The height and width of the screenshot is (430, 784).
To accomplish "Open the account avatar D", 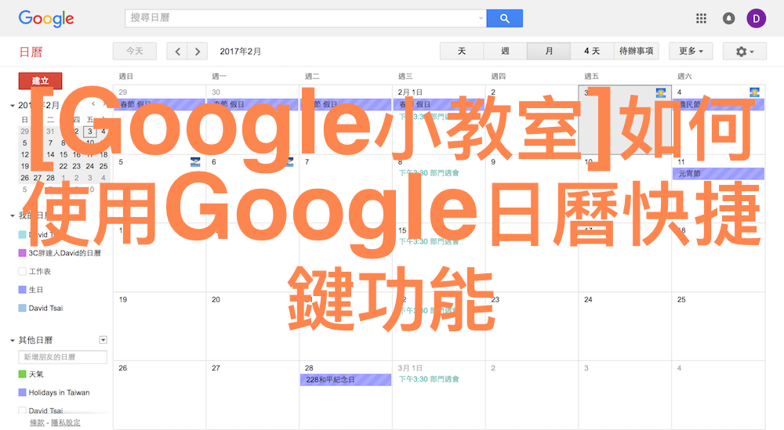I will (756, 19).
